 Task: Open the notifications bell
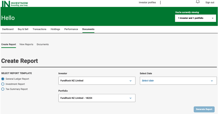[x=198, y=2]
